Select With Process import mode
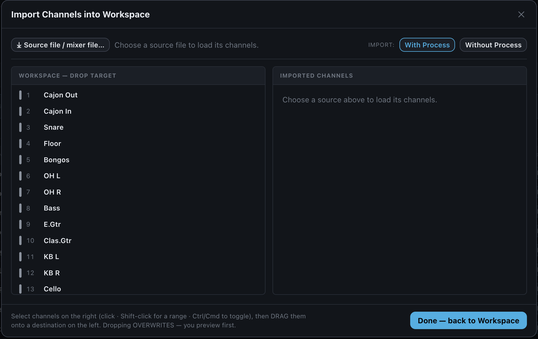 pyautogui.click(x=427, y=45)
